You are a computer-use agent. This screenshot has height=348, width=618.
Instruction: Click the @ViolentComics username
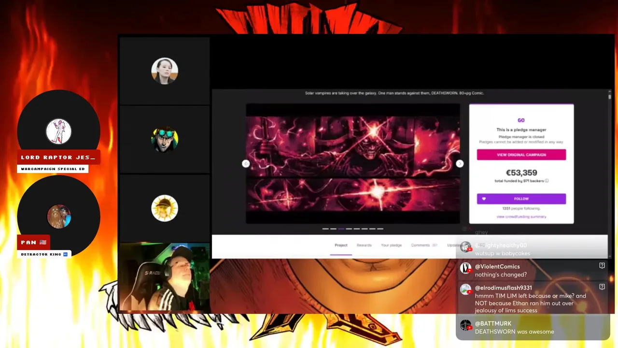pos(497,266)
